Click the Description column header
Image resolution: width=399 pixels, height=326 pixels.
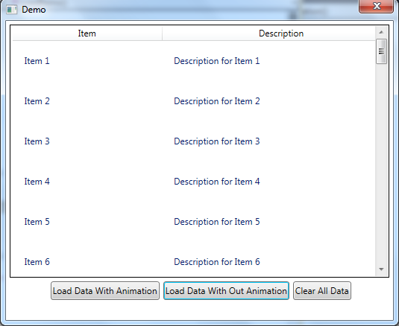click(x=281, y=33)
